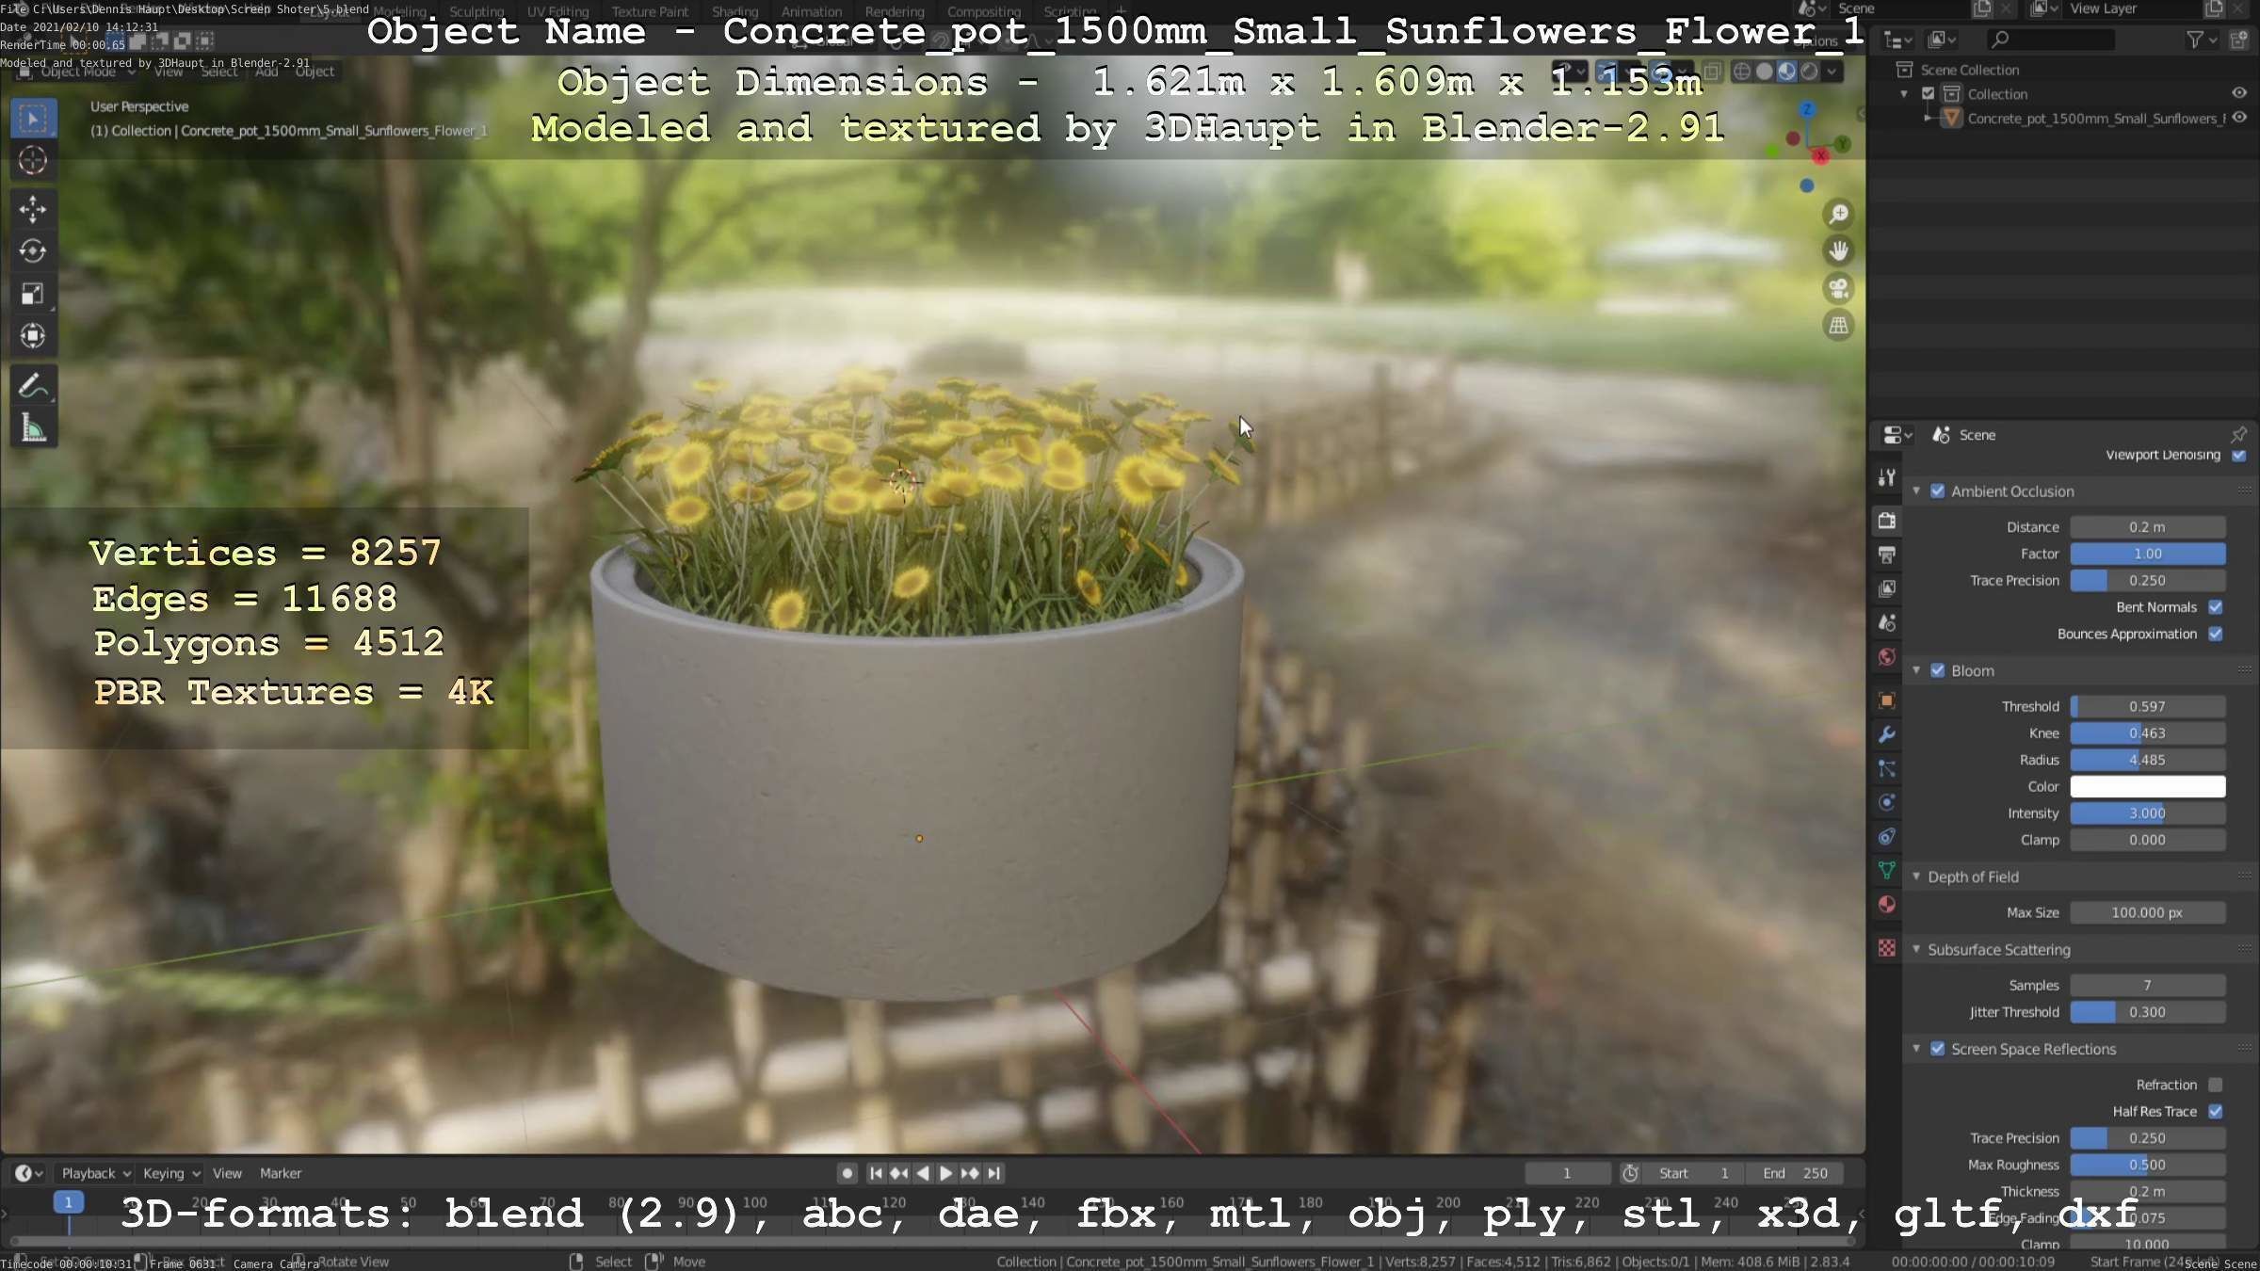
Task: Click the viewport zoom magnifier icon
Action: (x=1838, y=215)
